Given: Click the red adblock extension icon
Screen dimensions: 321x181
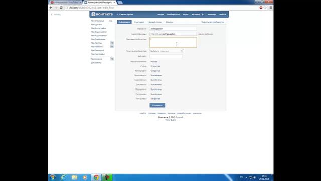Looking at the screenshot, I should [x=261, y=8].
